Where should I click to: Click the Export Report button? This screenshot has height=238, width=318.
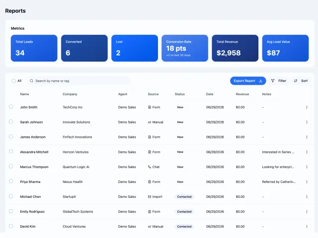pyautogui.click(x=248, y=81)
